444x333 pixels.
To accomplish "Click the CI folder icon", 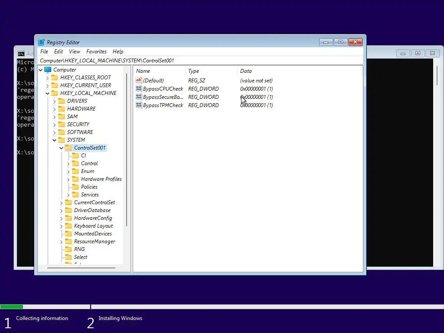I will tap(75, 156).
